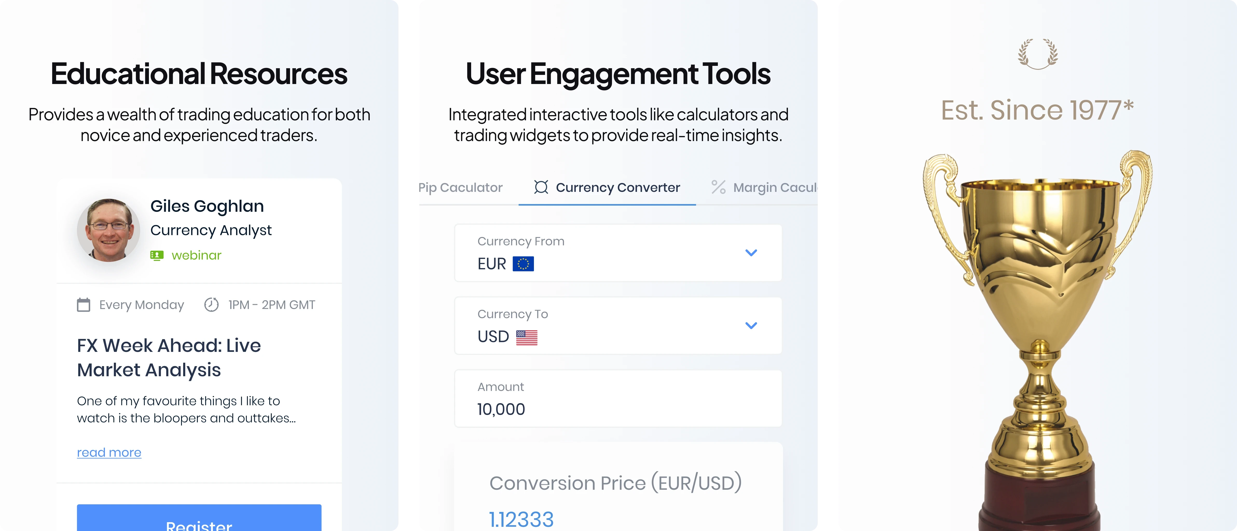The height and width of the screenshot is (531, 1237).
Task: Click the percent icon of Margin Calculator
Action: point(718,187)
